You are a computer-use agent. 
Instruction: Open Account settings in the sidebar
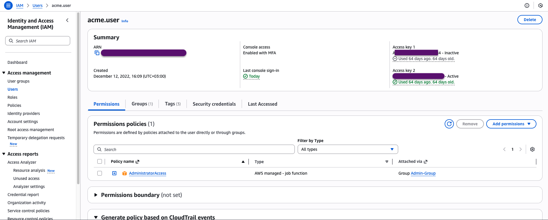click(23, 122)
